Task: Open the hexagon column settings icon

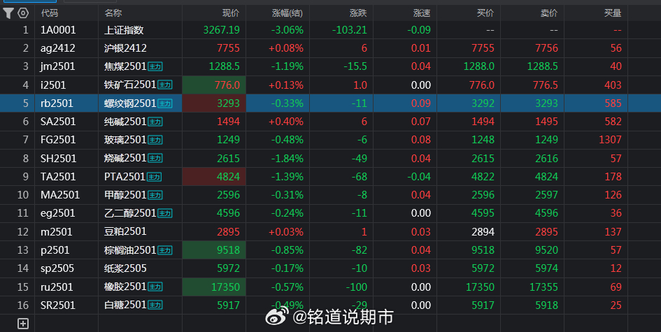Action: click(23, 13)
